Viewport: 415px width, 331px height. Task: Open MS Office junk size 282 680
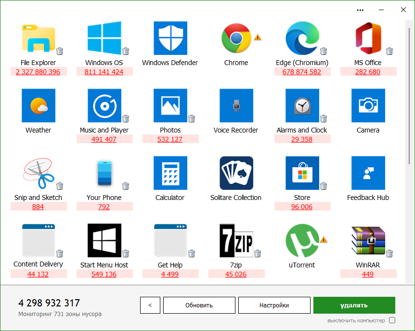tap(368, 72)
